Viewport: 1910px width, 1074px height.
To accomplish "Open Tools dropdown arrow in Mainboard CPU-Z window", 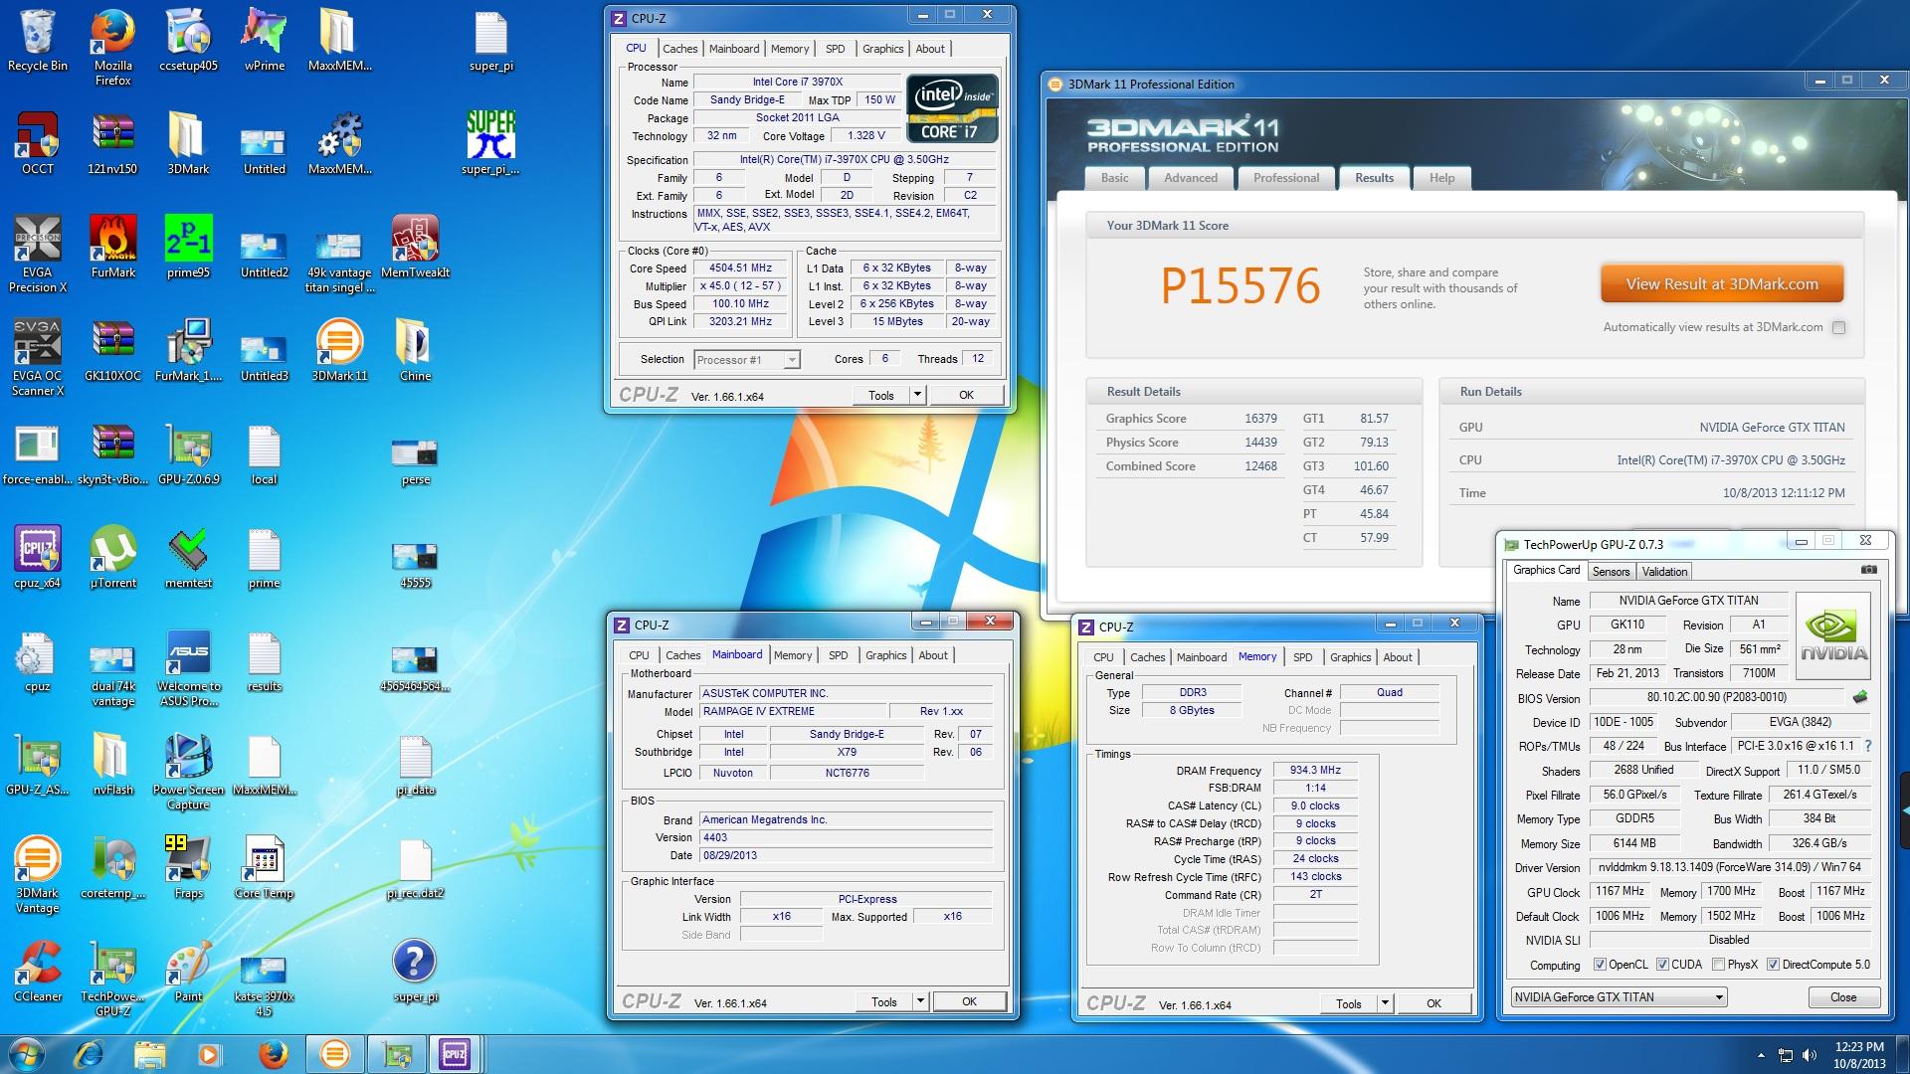I will point(920,1001).
